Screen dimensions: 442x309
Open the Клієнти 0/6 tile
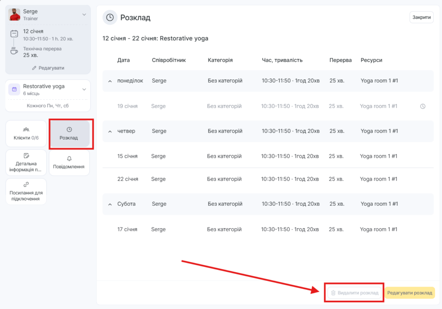tap(26, 134)
